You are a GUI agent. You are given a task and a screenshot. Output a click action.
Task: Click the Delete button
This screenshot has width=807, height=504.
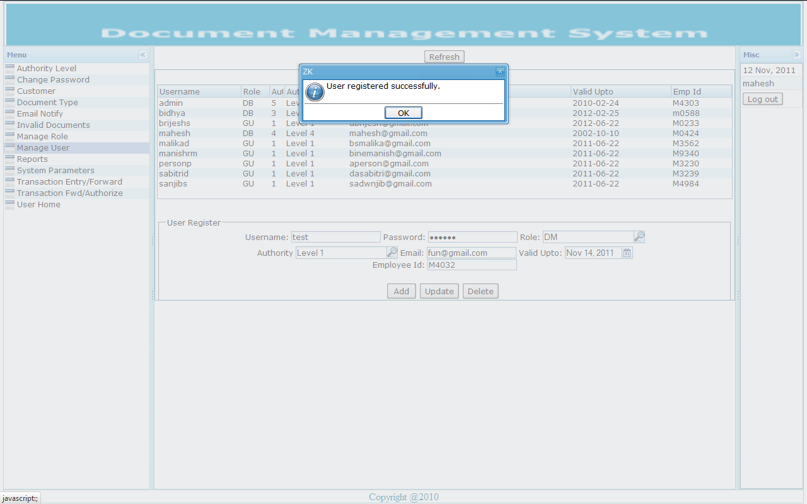pyautogui.click(x=480, y=290)
